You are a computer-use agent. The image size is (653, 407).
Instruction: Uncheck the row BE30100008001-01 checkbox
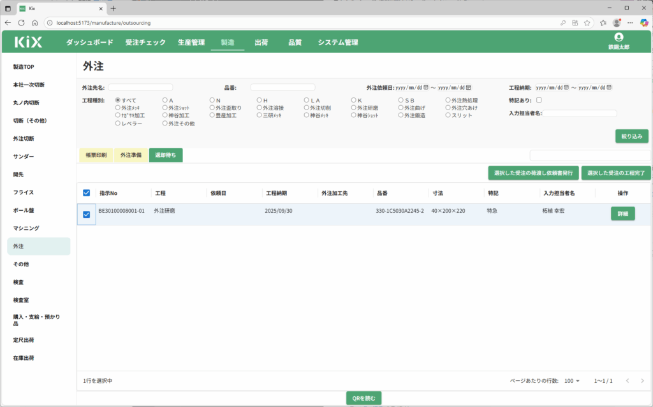[87, 215]
